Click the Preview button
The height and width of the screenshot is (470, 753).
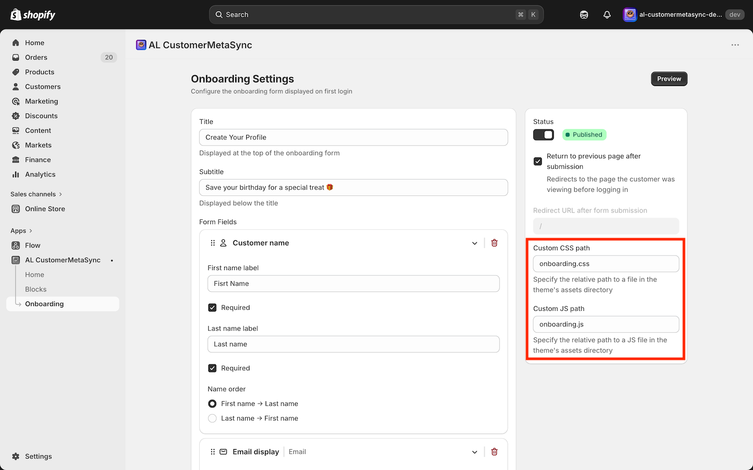669,79
